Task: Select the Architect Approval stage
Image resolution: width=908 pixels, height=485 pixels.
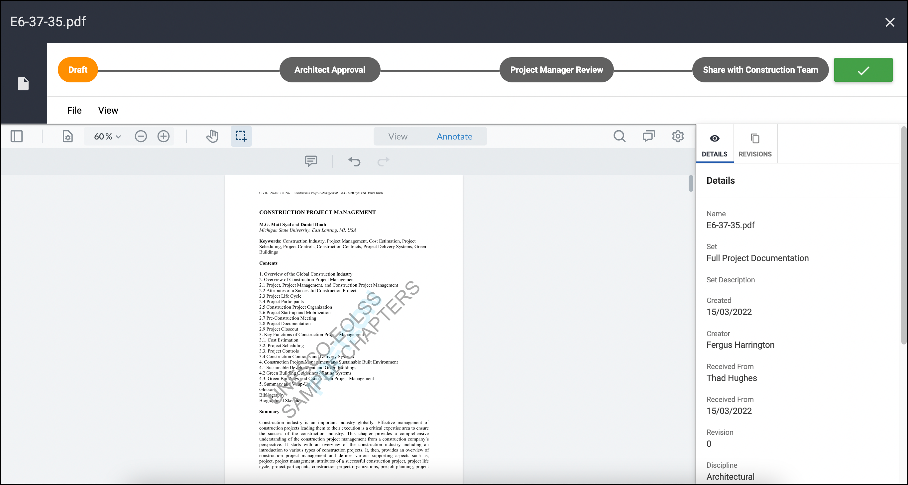Action: click(x=330, y=70)
